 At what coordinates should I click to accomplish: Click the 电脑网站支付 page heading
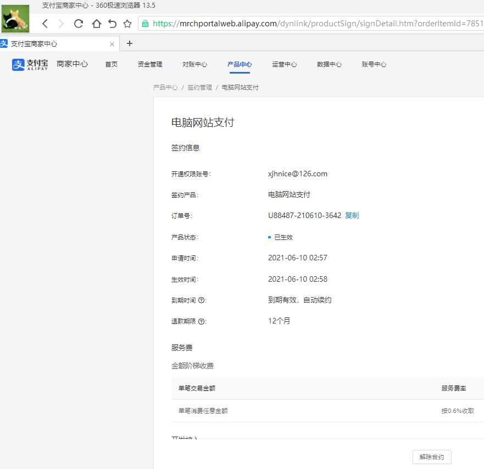point(203,122)
